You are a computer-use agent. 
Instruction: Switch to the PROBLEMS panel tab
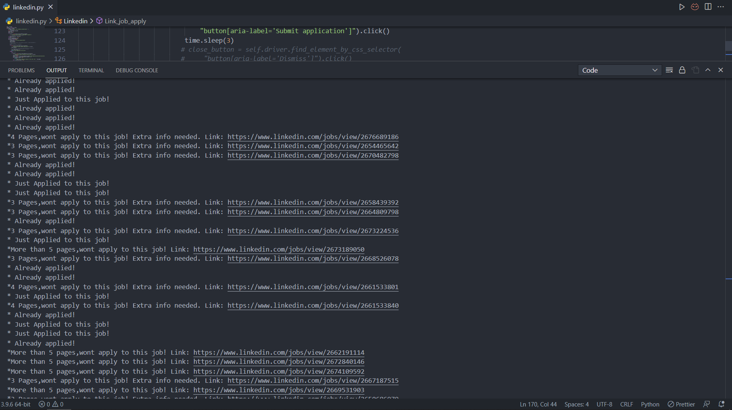pos(21,70)
